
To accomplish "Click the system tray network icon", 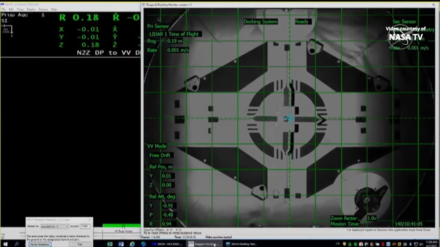I will coord(416,244).
